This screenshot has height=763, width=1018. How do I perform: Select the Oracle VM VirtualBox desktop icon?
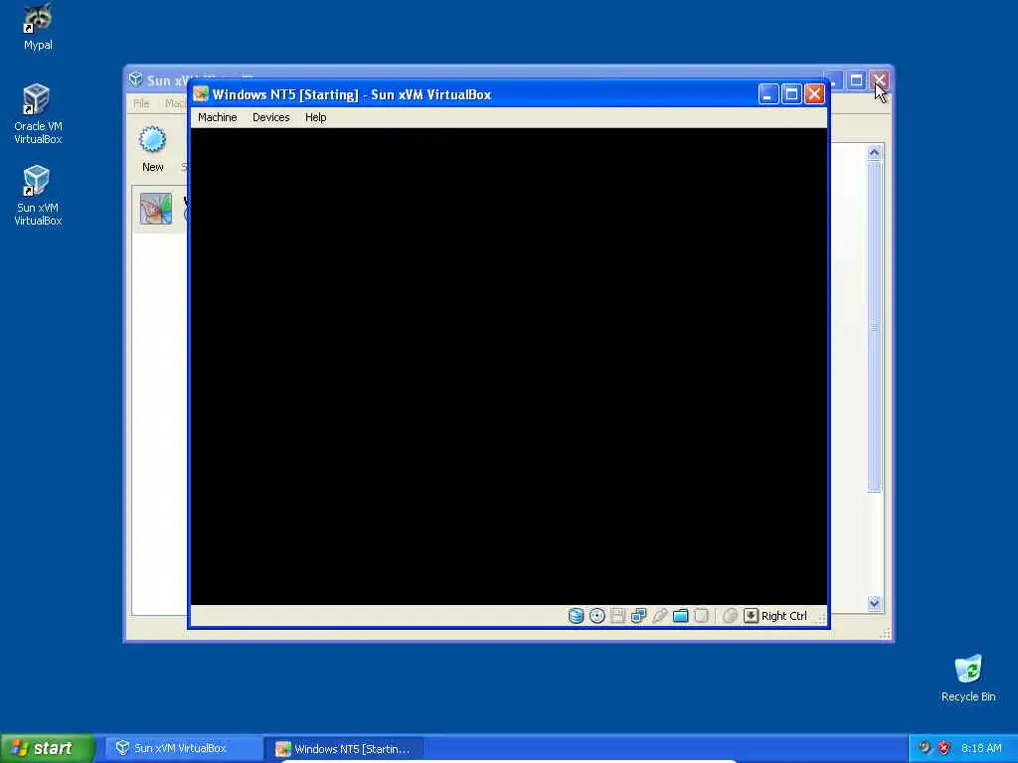pos(38,114)
